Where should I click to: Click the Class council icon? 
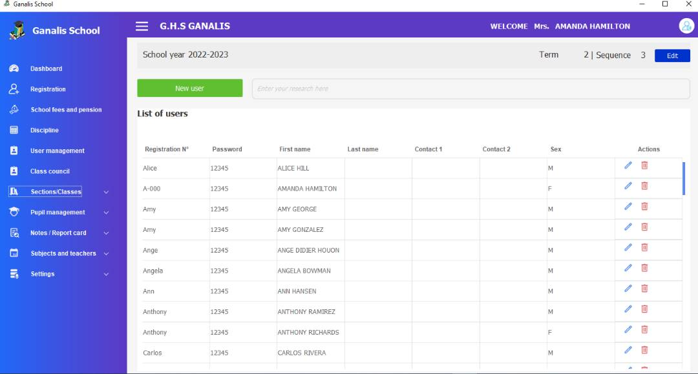click(14, 171)
